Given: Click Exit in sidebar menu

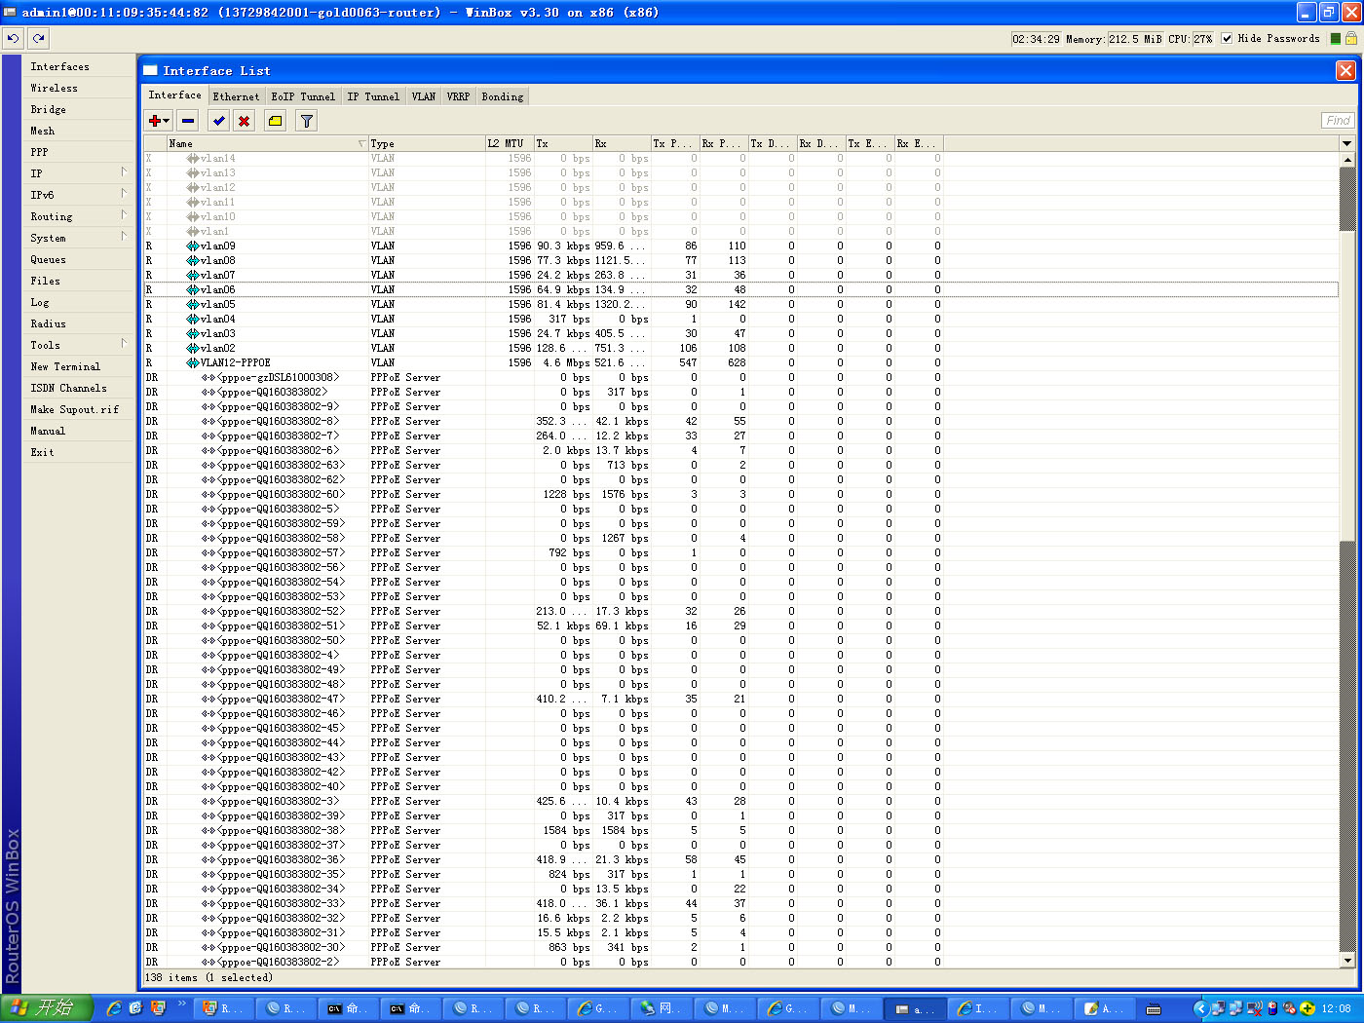Looking at the screenshot, I should (80, 452).
